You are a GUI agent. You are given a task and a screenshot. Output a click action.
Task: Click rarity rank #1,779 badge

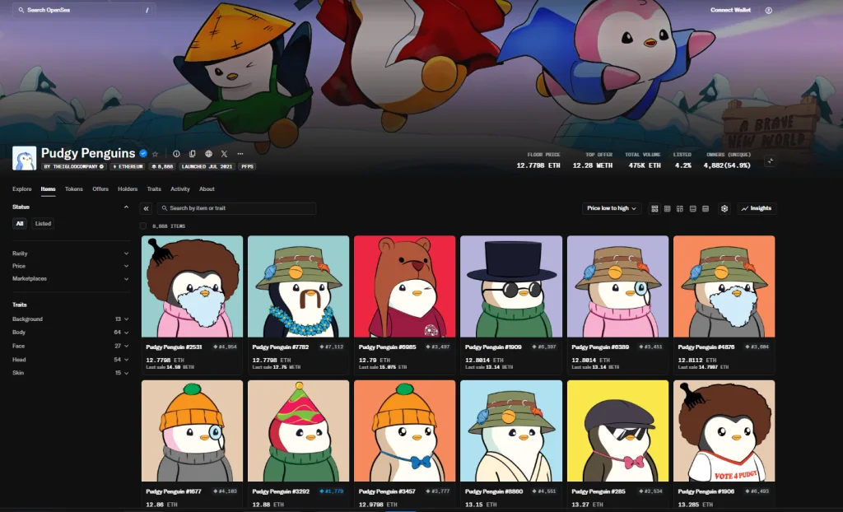pyautogui.click(x=331, y=491)
